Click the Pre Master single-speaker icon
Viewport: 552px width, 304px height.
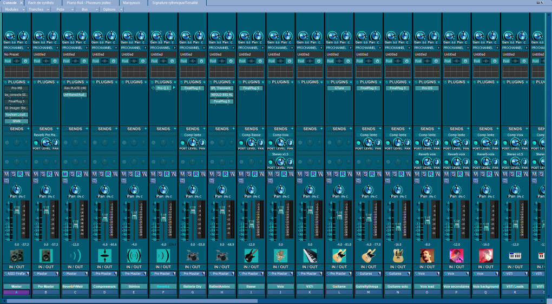[46, 256]
